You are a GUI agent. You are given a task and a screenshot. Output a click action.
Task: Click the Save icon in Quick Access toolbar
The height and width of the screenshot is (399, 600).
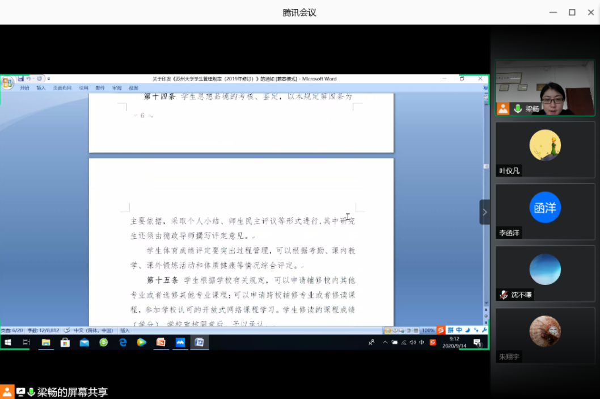click(20, 78)
